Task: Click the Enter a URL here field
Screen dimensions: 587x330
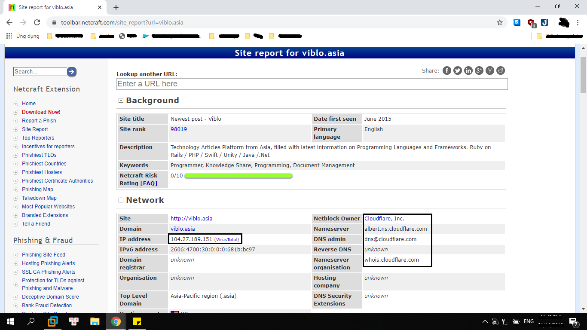Action: [x=312, y=84]
